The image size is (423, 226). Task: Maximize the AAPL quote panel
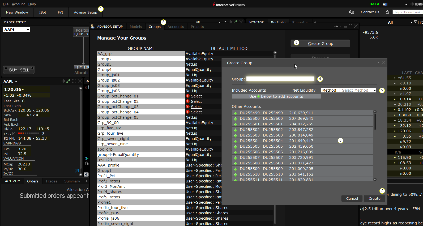click(x=74, y=81)
